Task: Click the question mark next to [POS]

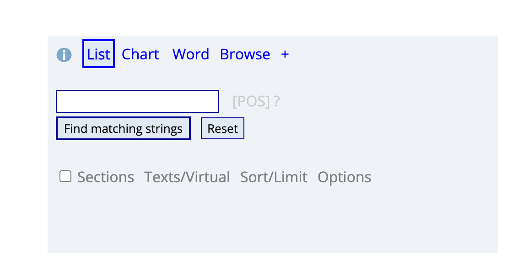Action: (276, 101)
